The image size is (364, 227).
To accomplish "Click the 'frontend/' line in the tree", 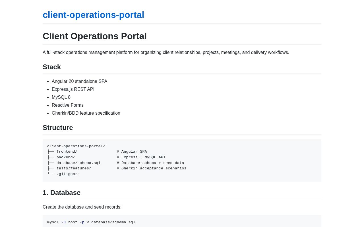I will tap(67, 152).
